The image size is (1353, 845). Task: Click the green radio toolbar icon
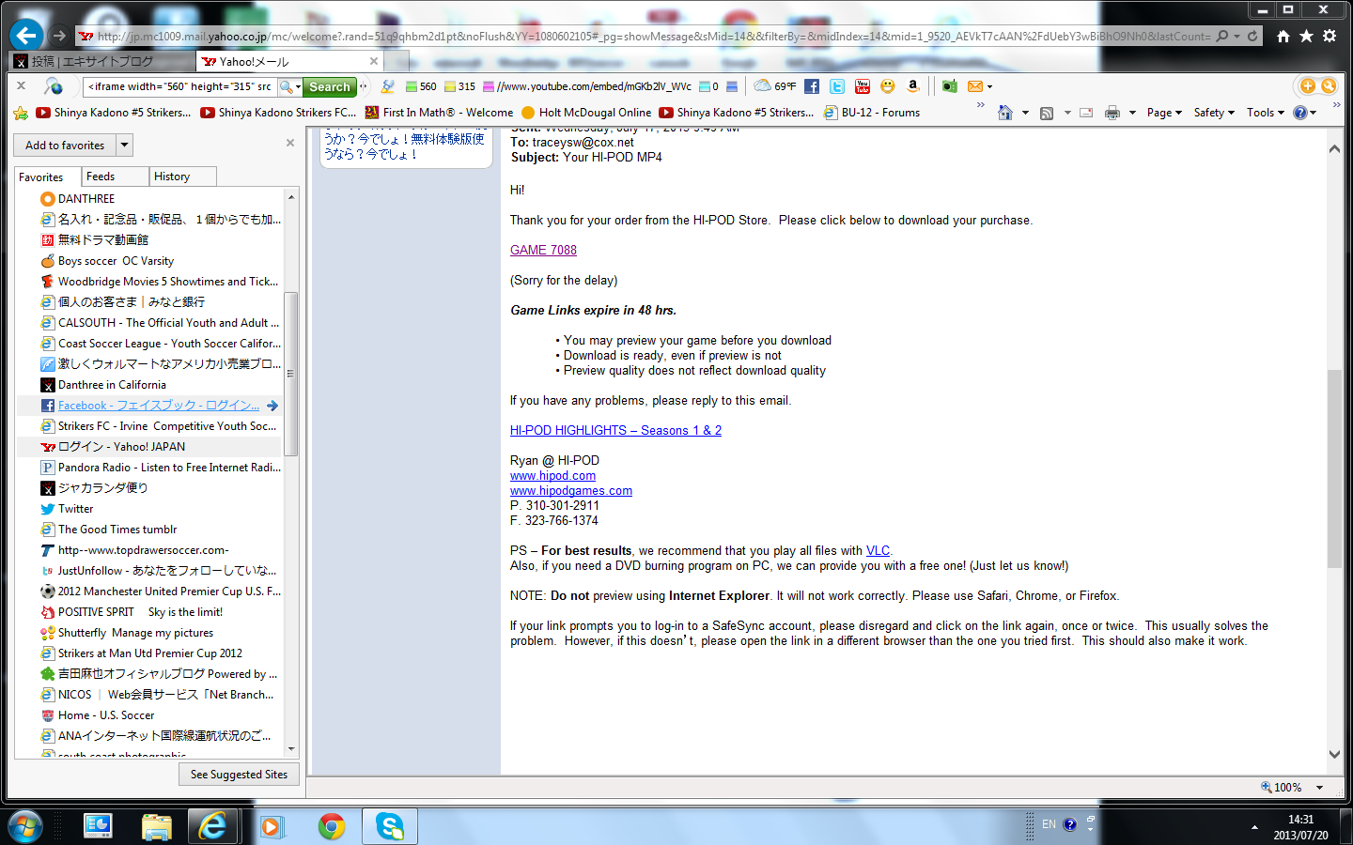[950, 86]
